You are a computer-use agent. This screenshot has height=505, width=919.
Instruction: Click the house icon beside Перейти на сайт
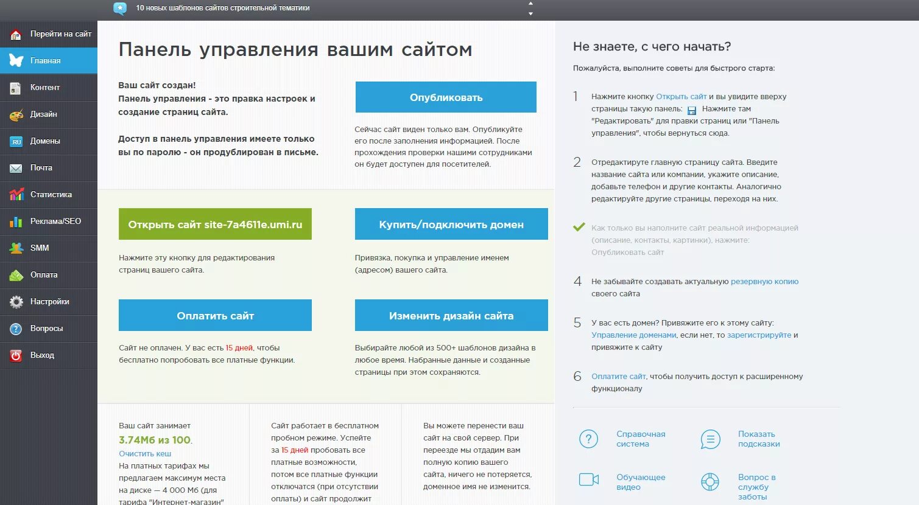point(16,34)
